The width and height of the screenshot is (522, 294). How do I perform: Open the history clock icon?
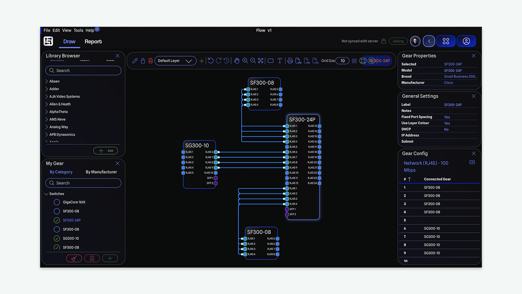coord(226,61)
